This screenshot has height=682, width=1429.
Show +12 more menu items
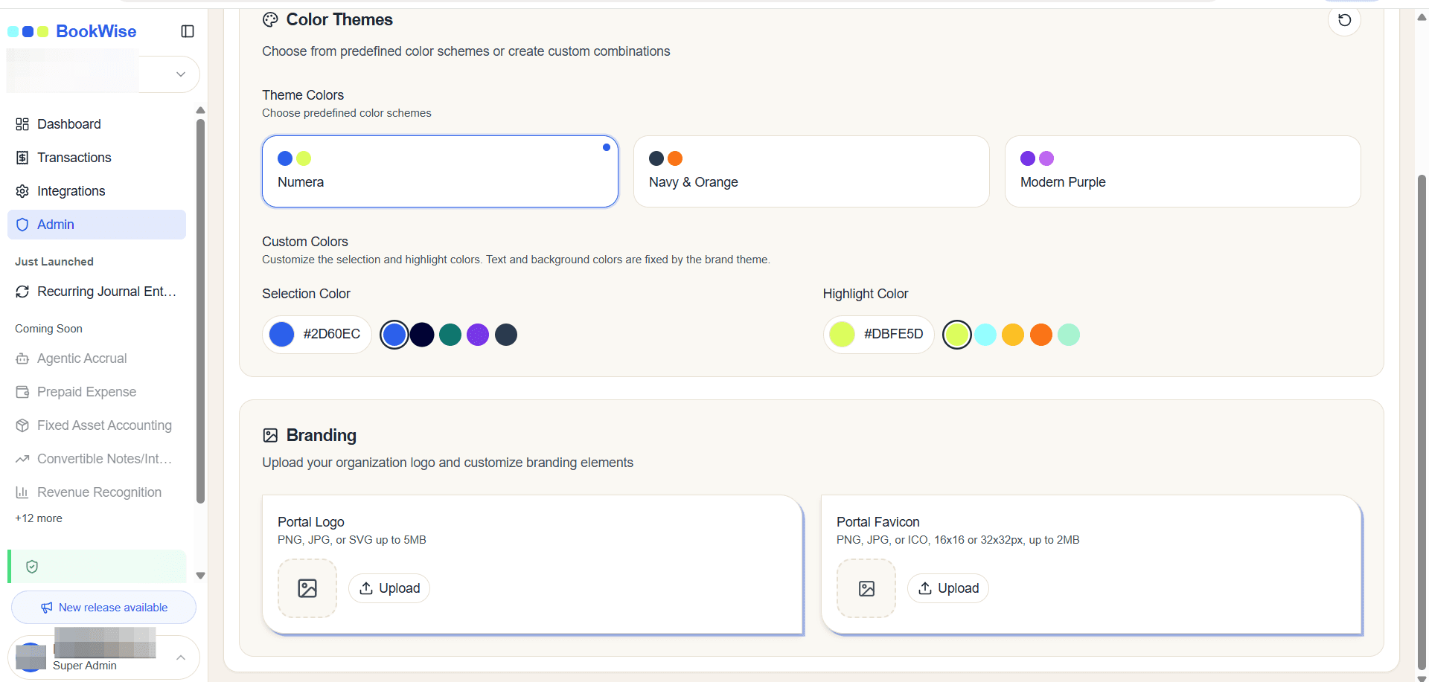point(39,518)
